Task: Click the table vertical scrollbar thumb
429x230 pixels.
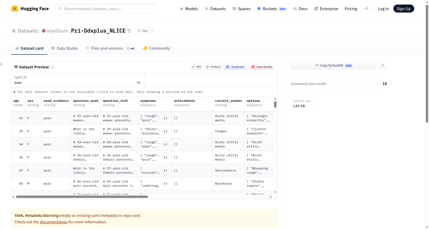Action: 275,104
